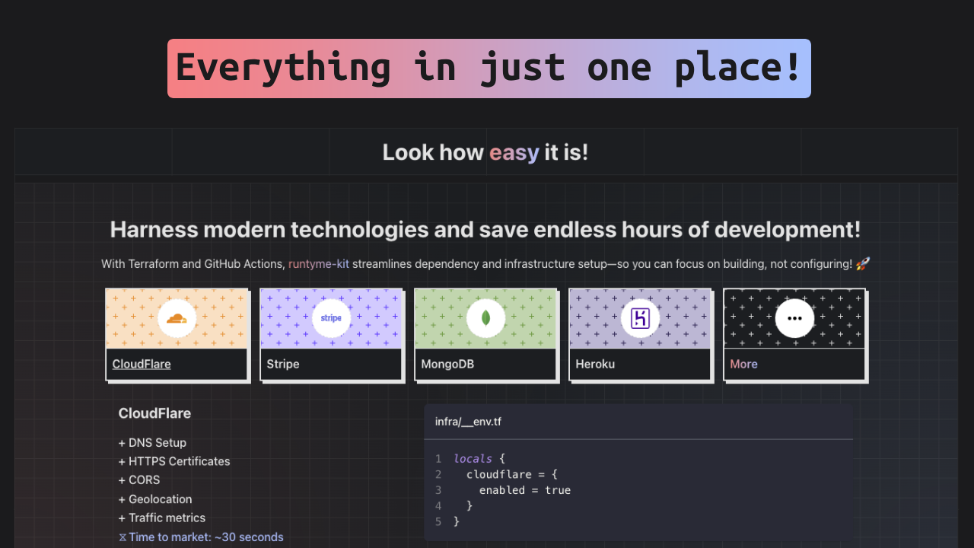Click the 'Look how easy it is!' heading
This screenshot has width=974, height=548.
[x=485, y=152]
